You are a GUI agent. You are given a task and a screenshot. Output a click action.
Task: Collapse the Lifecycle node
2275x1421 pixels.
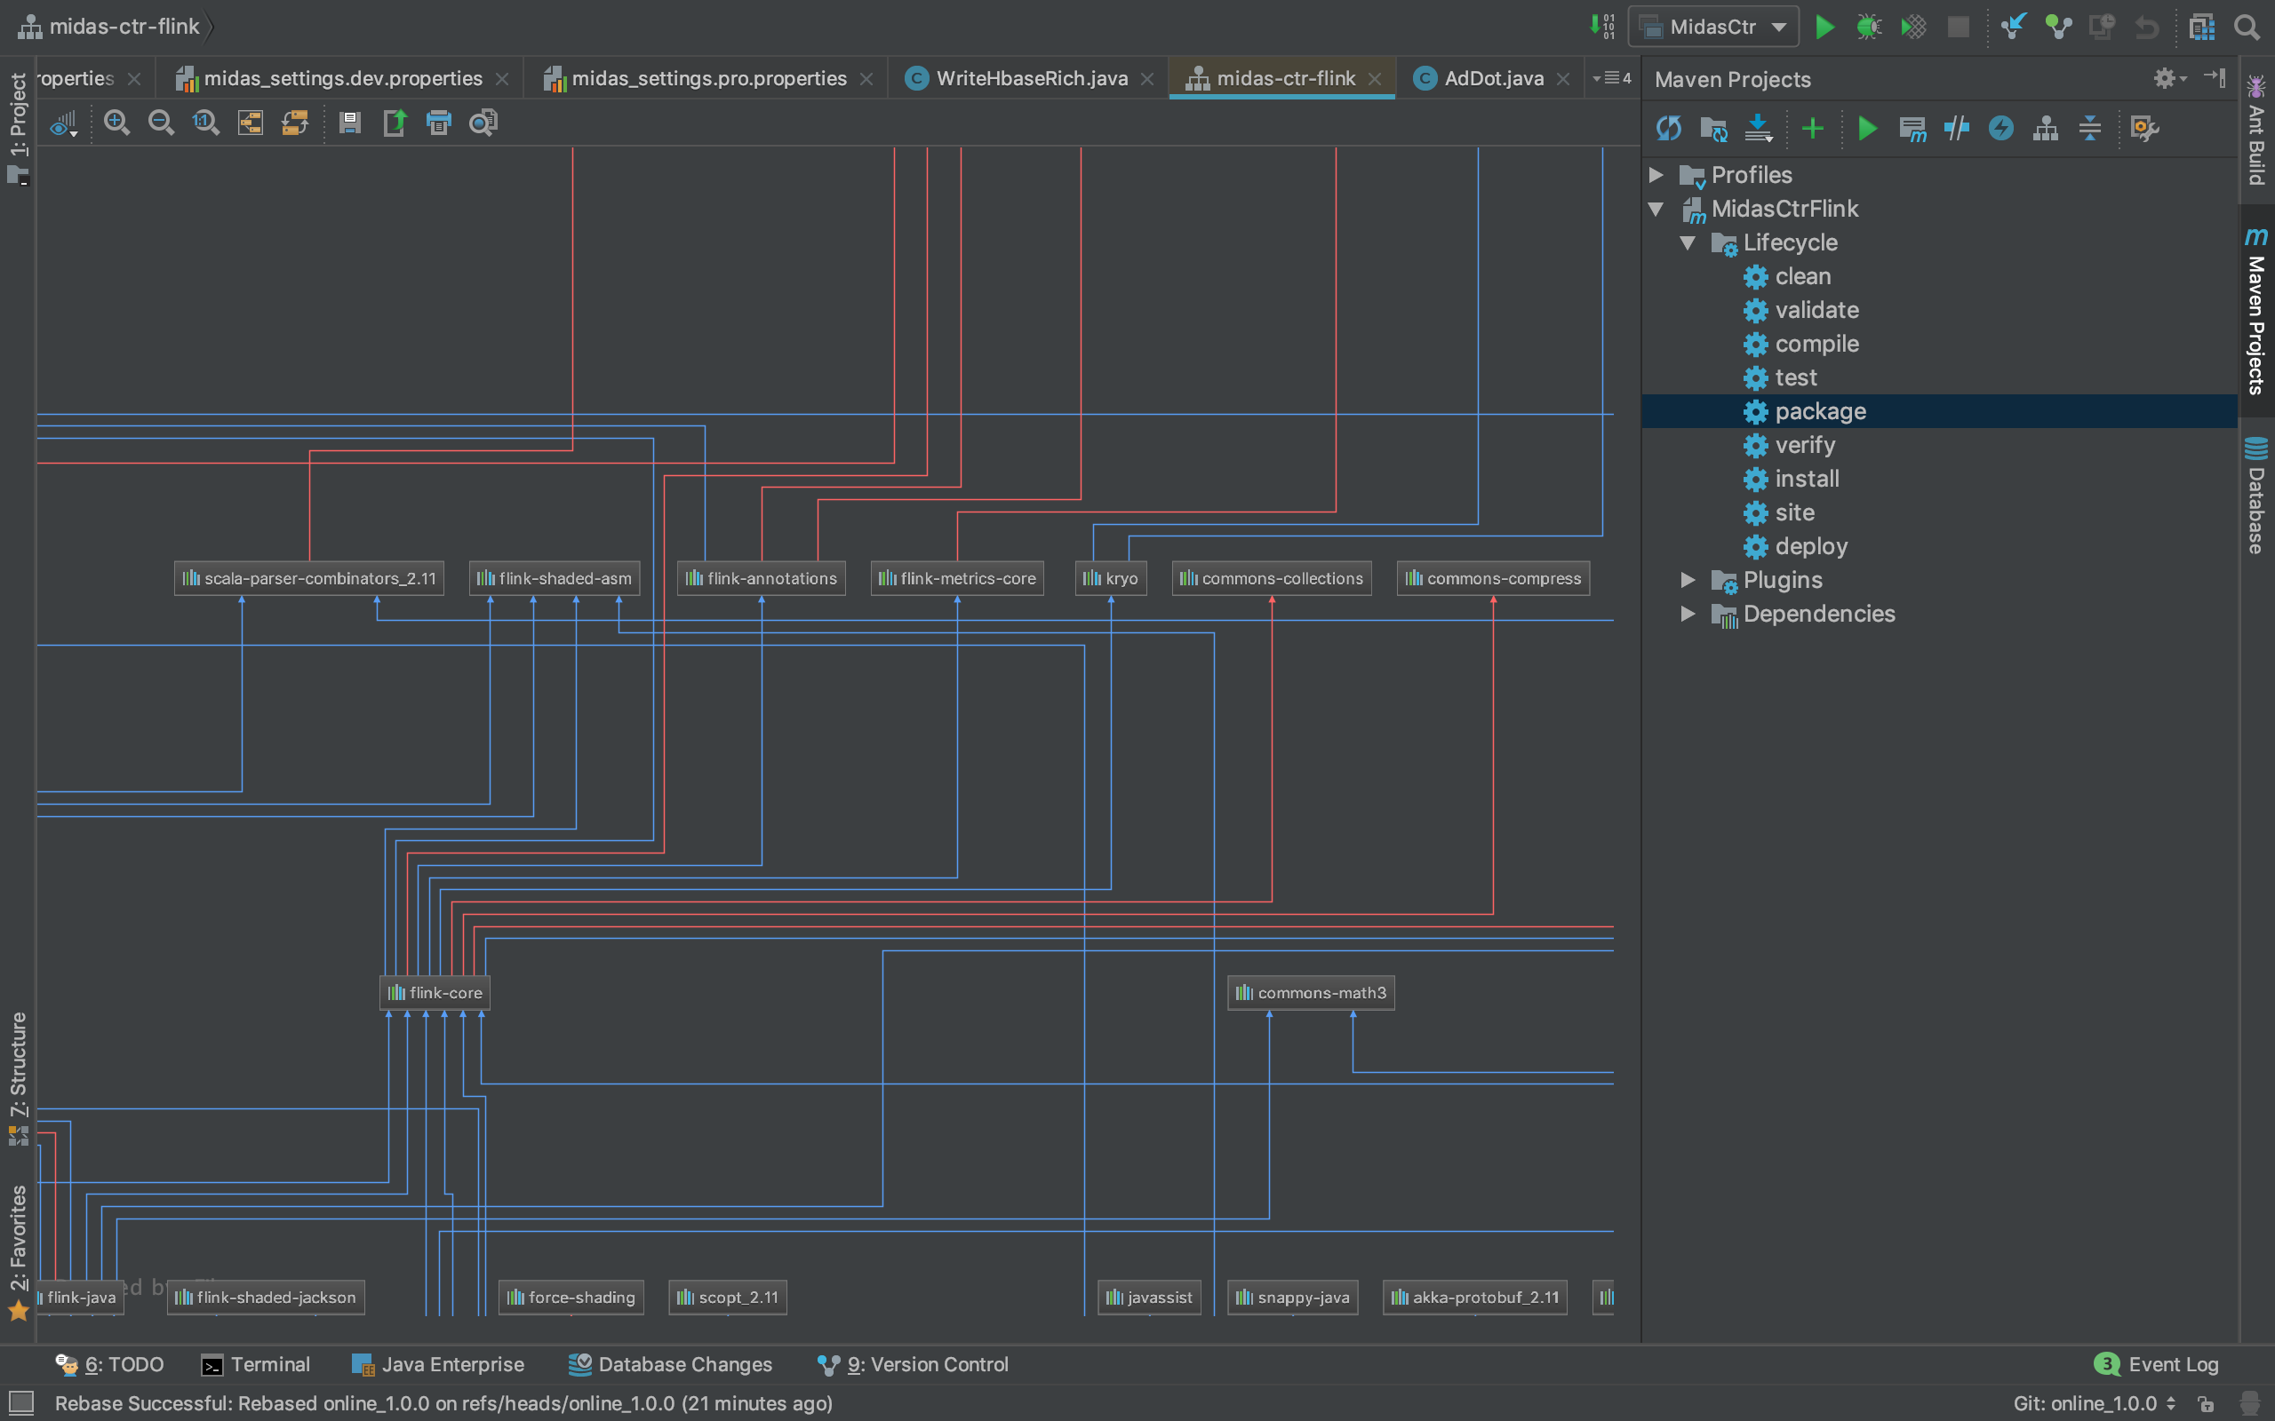[1688, 242]
